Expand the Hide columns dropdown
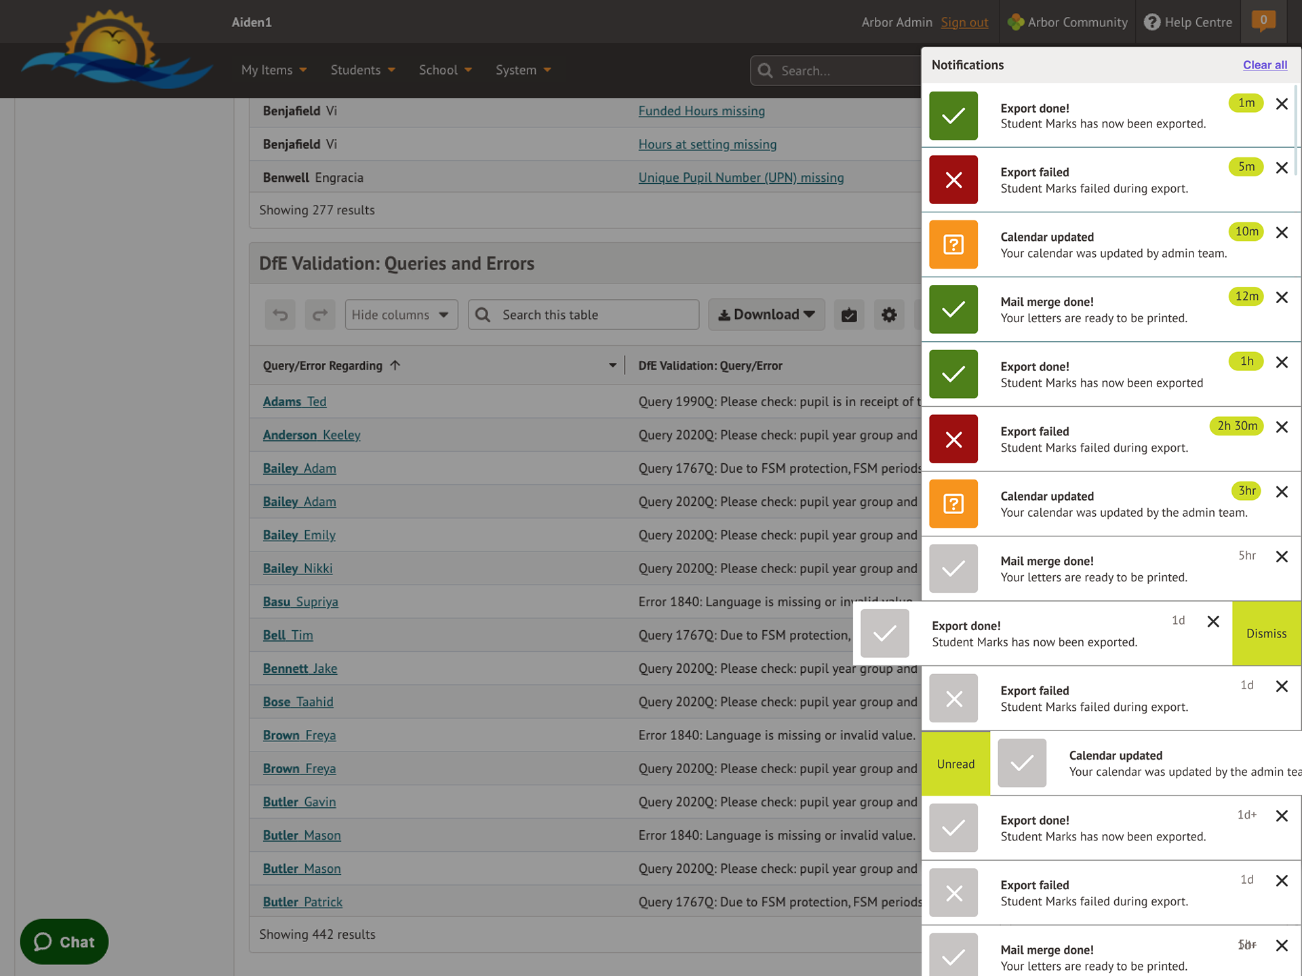The height and width of the screenshot is (976, 1302). pyautogui.click(x=401, y=315)
